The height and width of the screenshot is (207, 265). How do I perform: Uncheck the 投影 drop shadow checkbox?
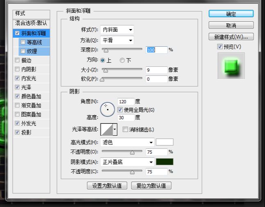(17, 132)
